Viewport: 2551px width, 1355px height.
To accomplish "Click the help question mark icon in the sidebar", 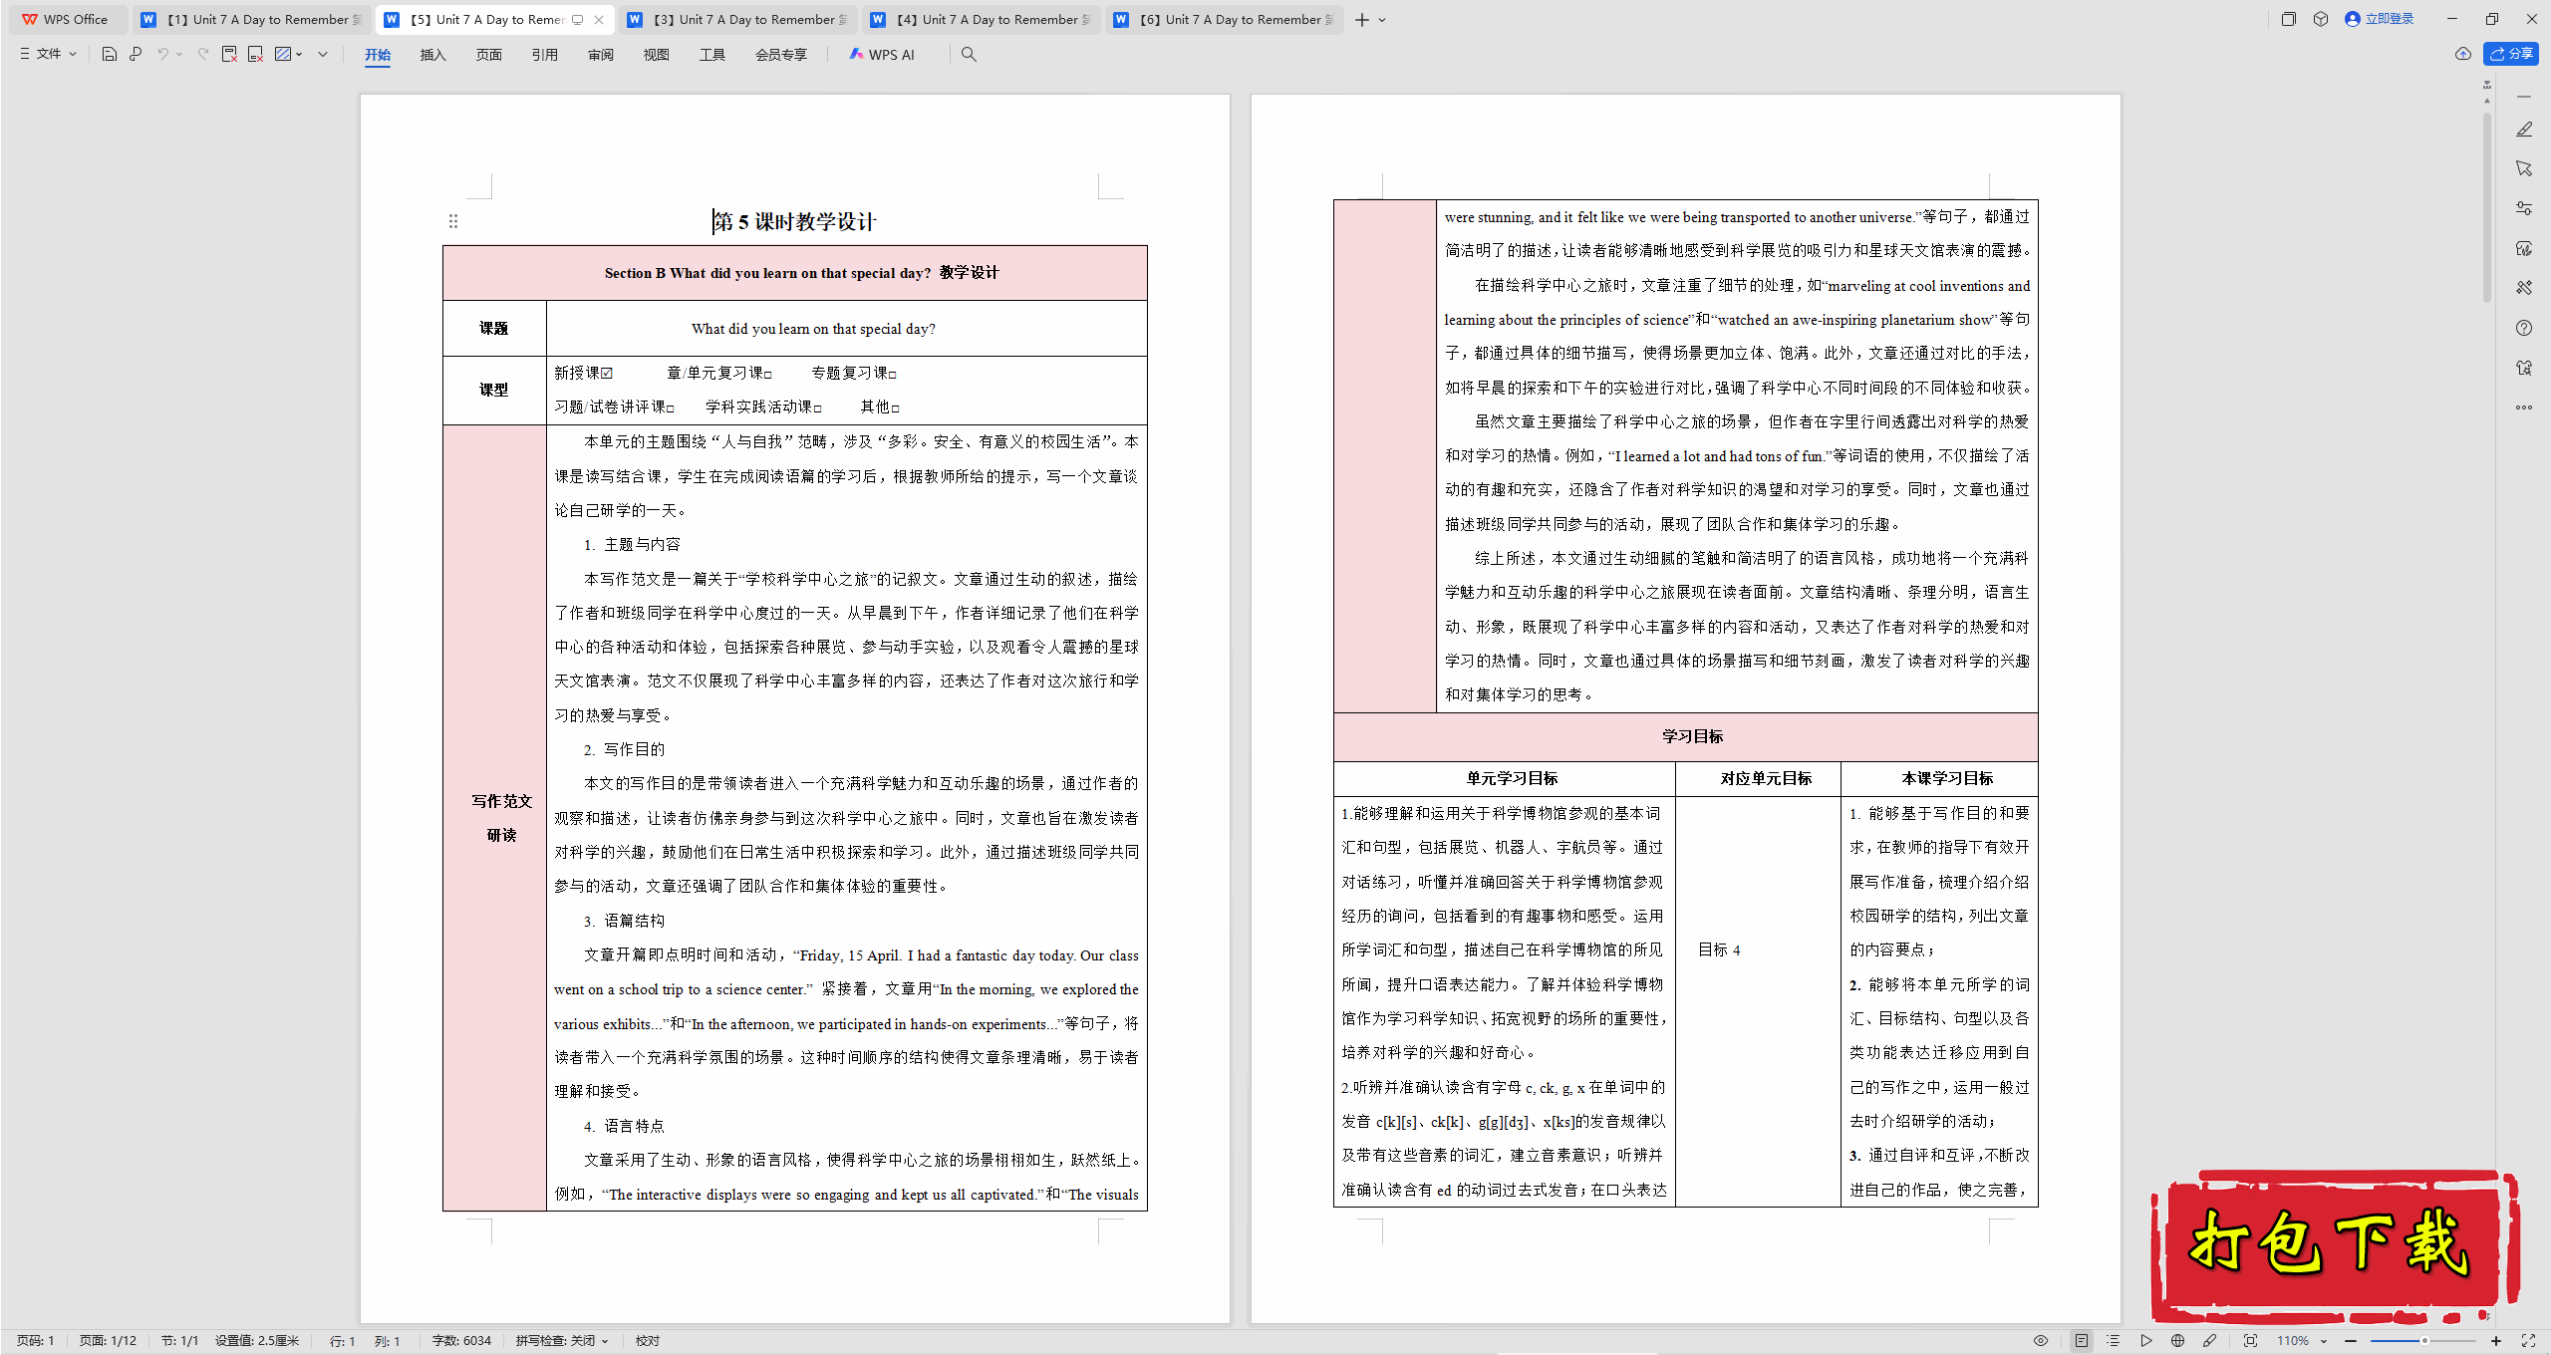I will pyautogui.click(x=2524, y=328).
